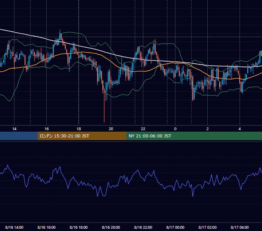The image size is (262, 231).
Task: Click the hour label 22 on price chart axis
Action: tap(143, 129)
